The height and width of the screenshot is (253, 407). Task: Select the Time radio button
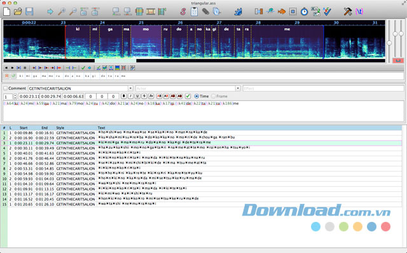click(x=197, y=96)
